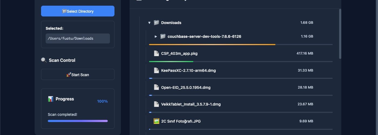
Task: Collapse the Downloads folder tree
Action: coord(149,23)
